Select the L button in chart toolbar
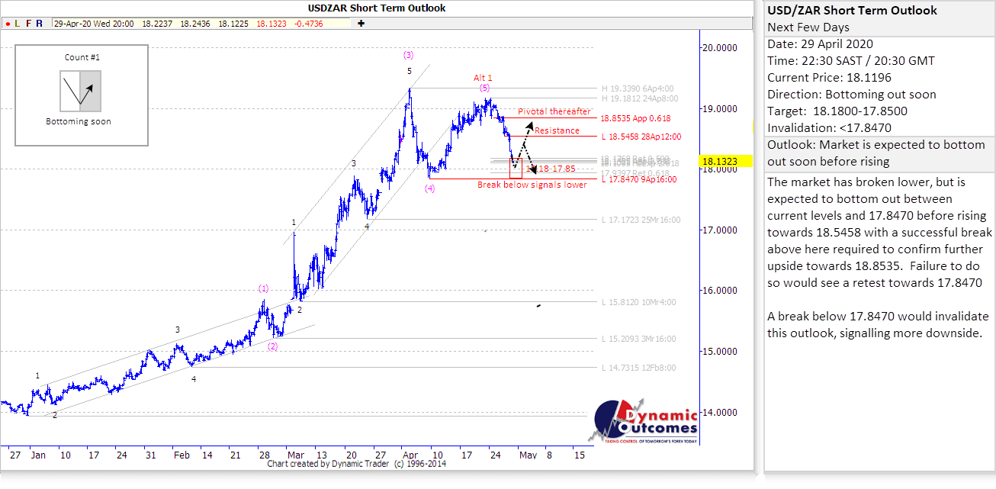Viewport: 996px width, 489px height. tap(17, 24)
